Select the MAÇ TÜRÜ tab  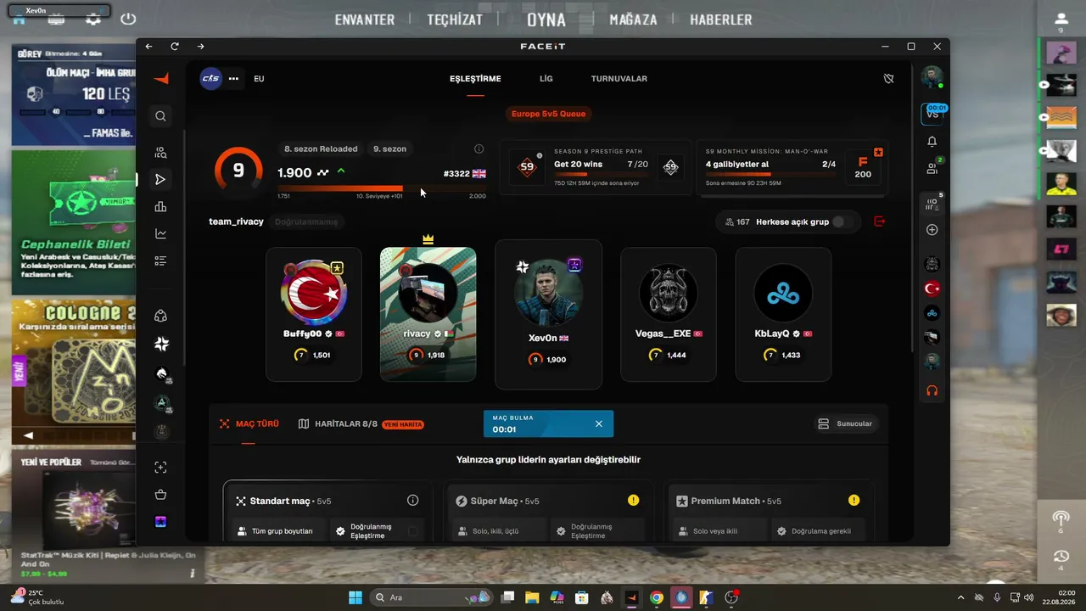pyautogui.click(x=249, y=423)
